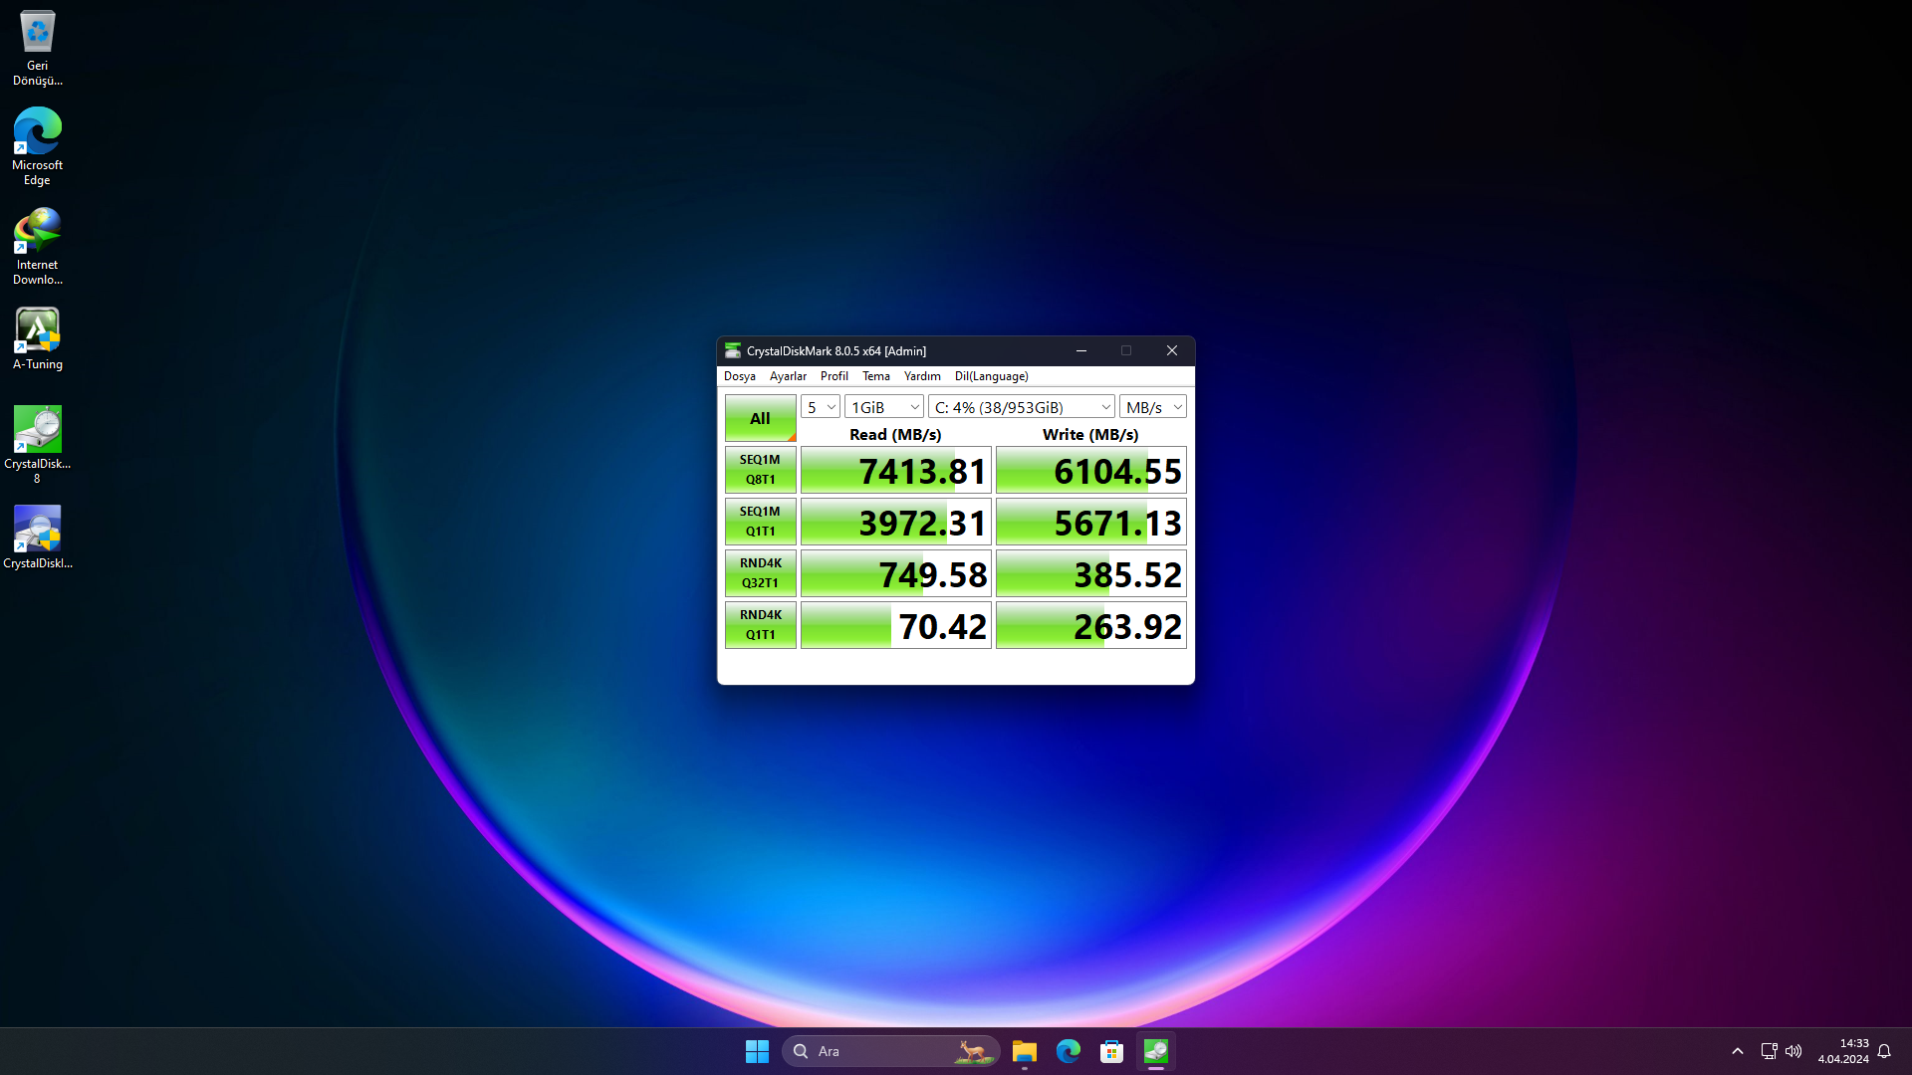Run the RND4K Q32T1 test button
Screen dimensions: 1912x1075
tap(760, 573)
